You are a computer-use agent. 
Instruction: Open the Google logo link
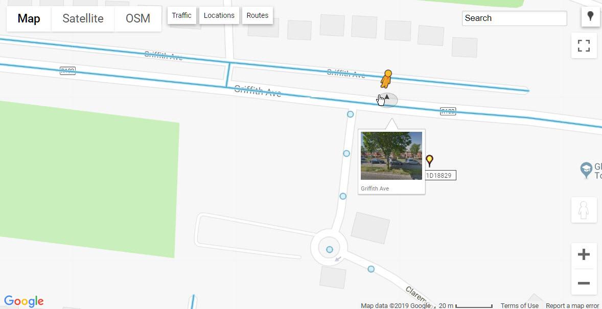pos(24,301)
